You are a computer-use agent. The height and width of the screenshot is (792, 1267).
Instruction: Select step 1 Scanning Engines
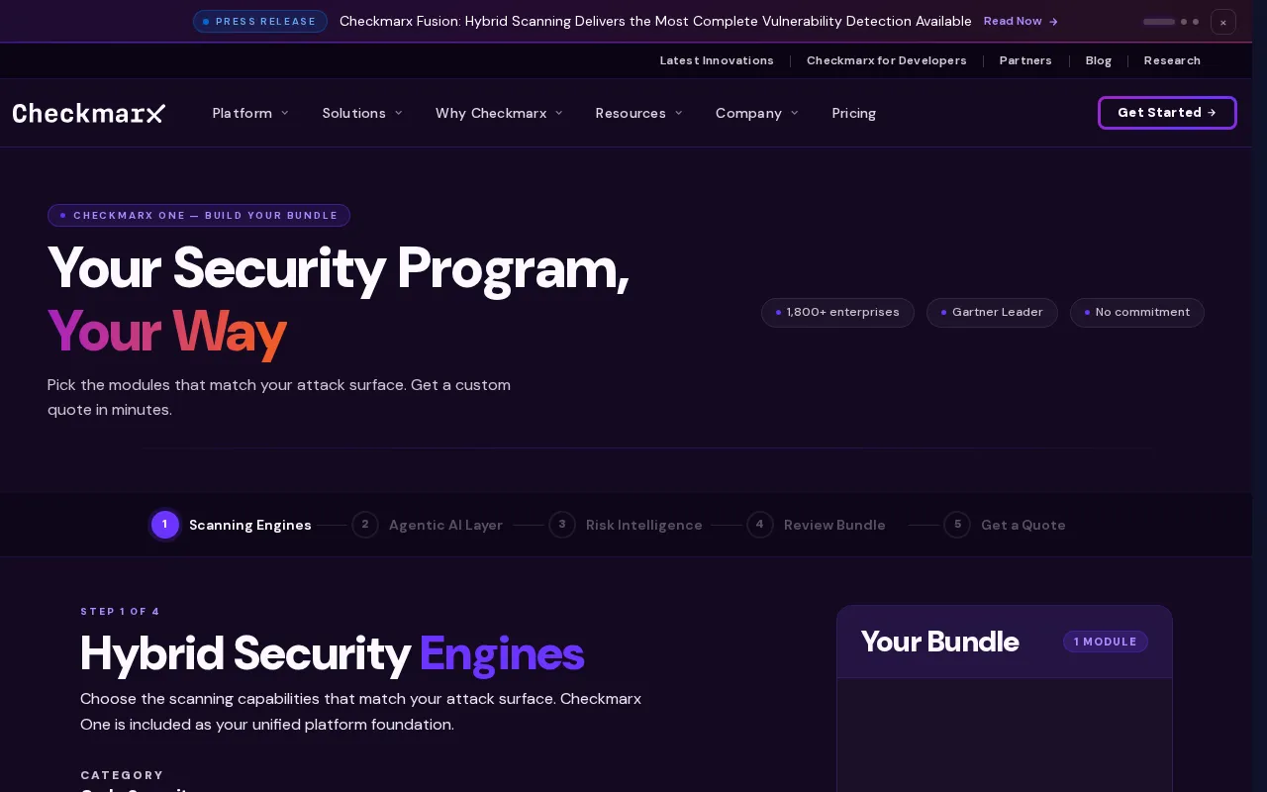[x=231, y=525]
